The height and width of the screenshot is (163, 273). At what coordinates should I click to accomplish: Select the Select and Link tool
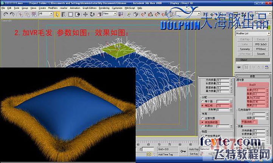click(20, 14)
